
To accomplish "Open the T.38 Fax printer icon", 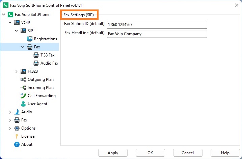I will click(36, 55).
